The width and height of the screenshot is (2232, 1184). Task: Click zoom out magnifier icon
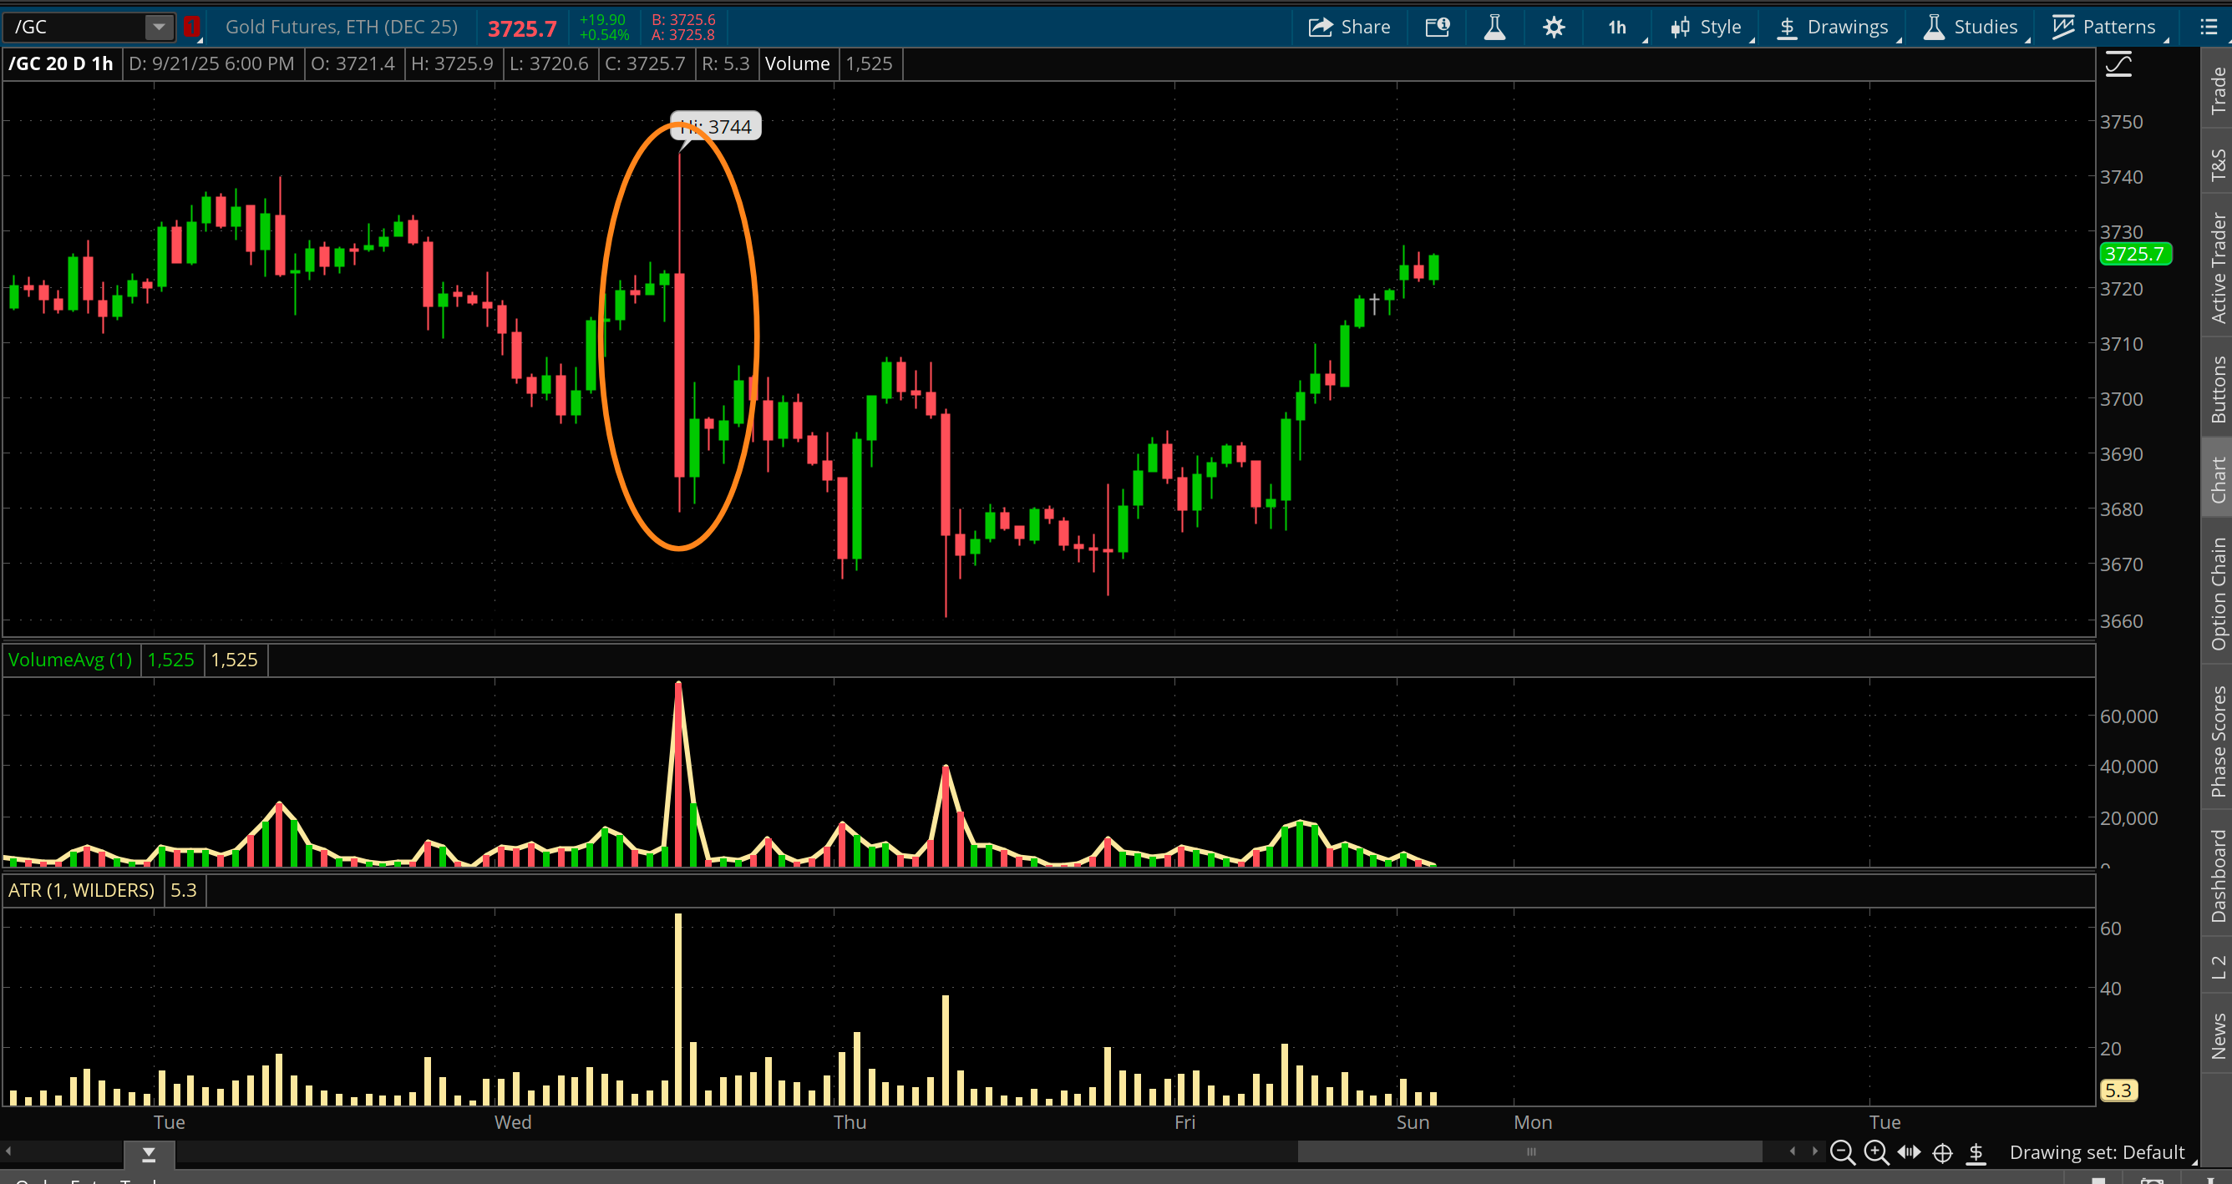click(1842, 1152)
